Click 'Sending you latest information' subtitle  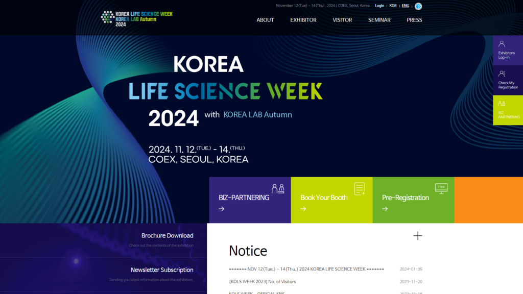pyautogui.click(x=151, y=280)
